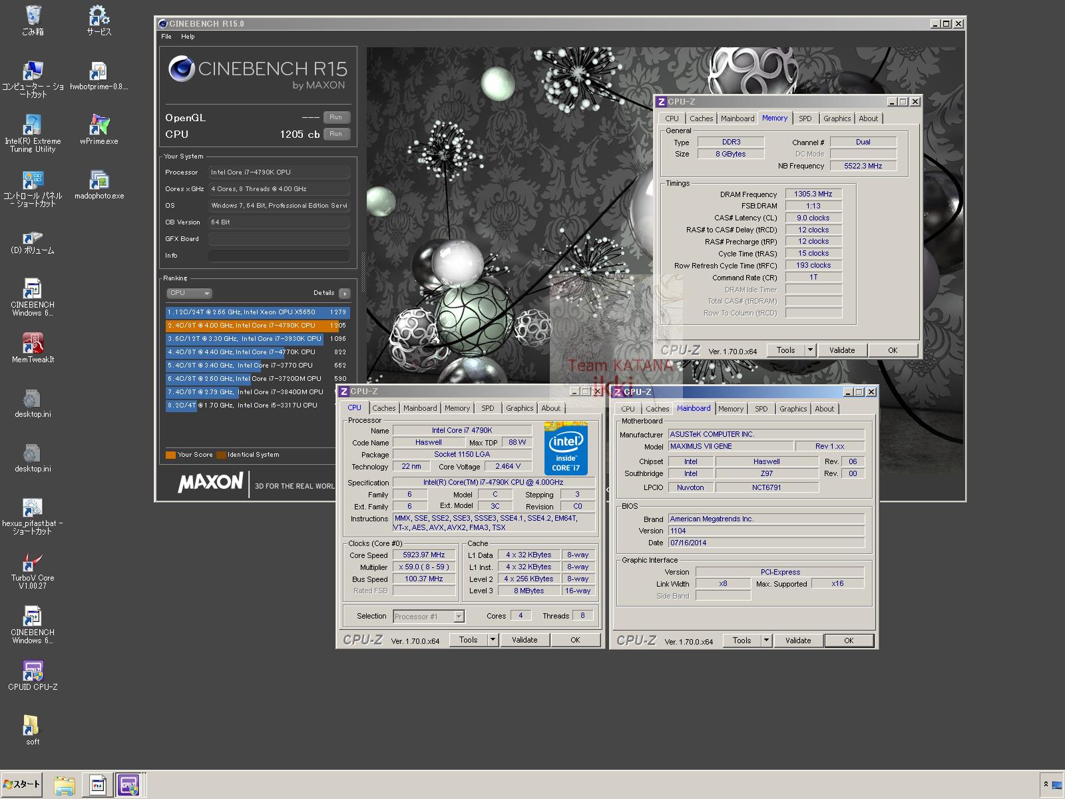
Task: Launch MemTweakIt desktop icon
Action: coord(32,348)
